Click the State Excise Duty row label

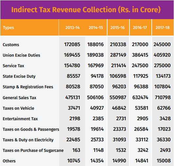coord(19,76)
